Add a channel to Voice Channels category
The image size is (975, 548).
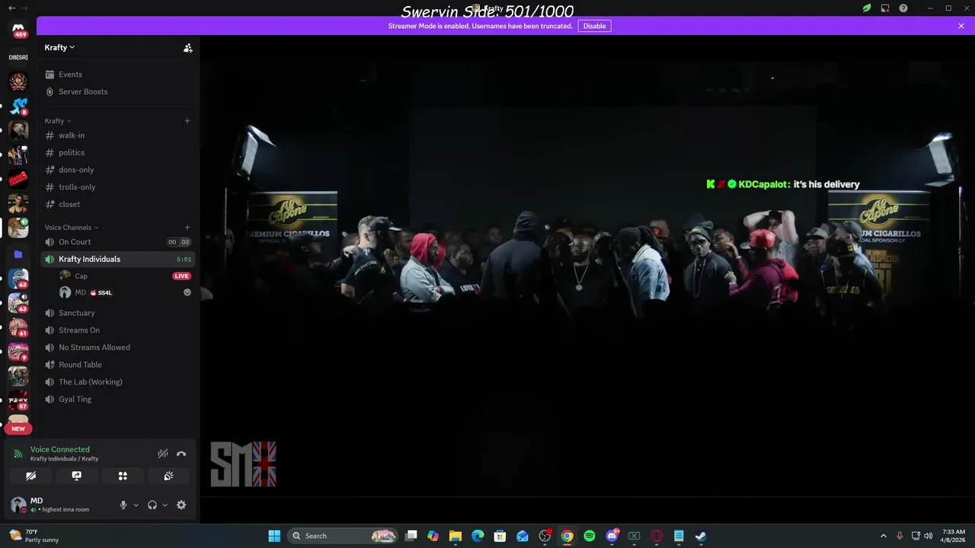click(x=187, y=228)
